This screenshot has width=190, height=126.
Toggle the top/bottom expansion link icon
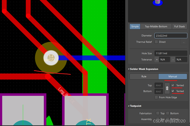(x=167, y=88)
